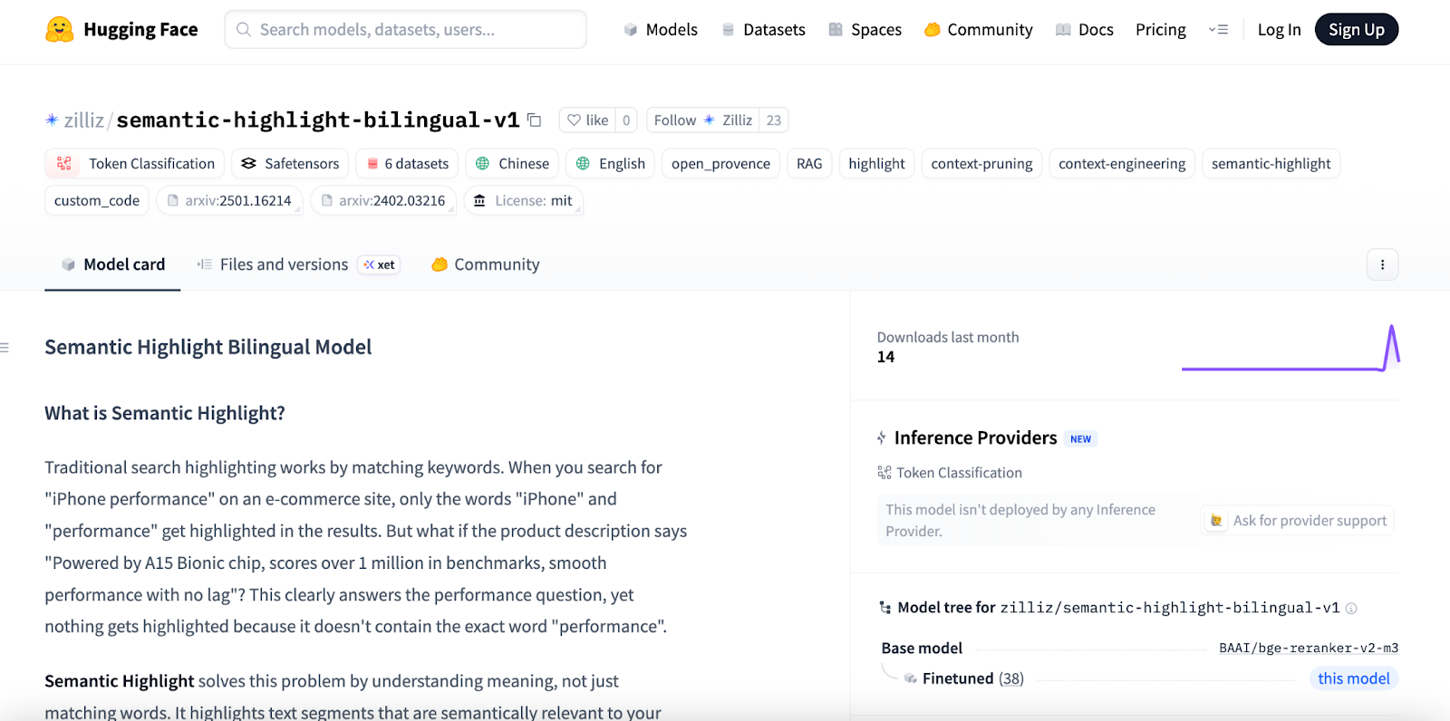The height and width of the screenshot is (721, 1450).
Task: Click the downloads last month trend graph
Action: (1290, 350)
